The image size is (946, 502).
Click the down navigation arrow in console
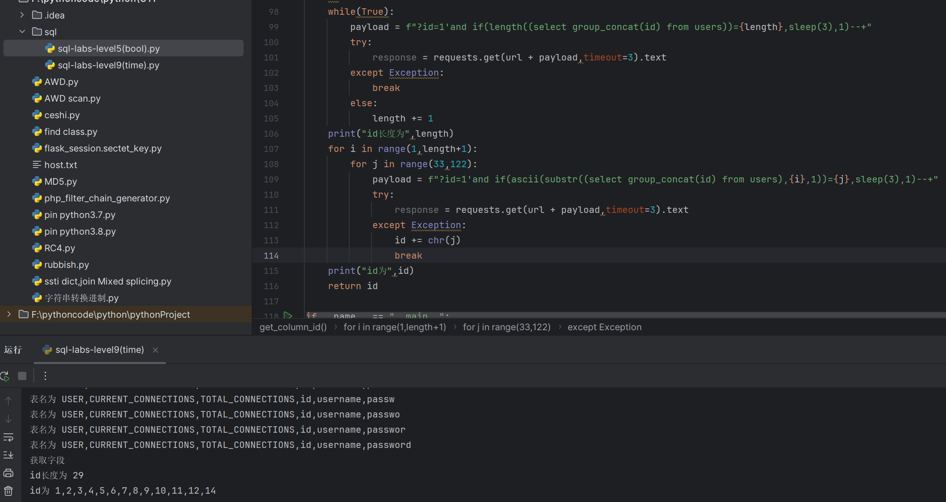pos(8,418)
